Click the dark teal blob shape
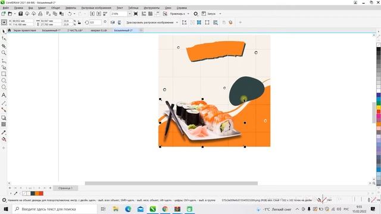 (246, 91)
